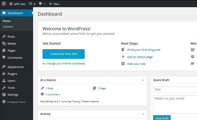
Task: Collapse the At a Glance panel
Action: click(143, 80)
